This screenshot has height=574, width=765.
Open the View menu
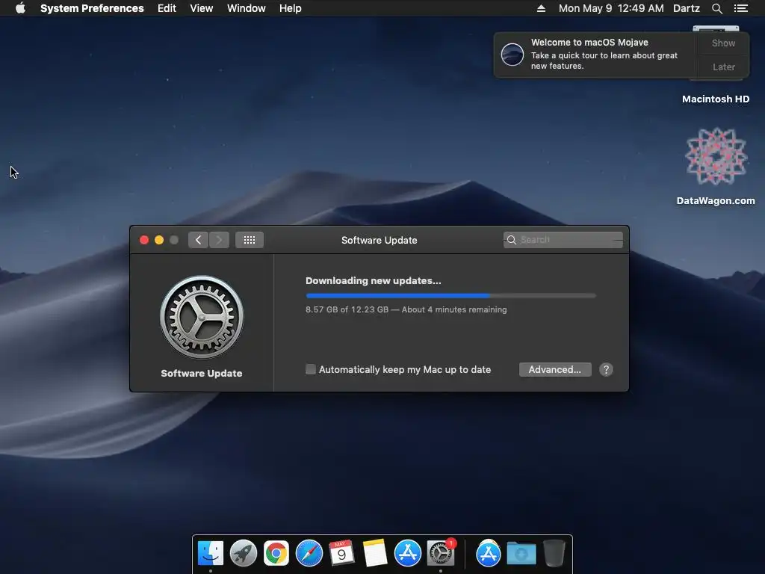pos(202,8)
